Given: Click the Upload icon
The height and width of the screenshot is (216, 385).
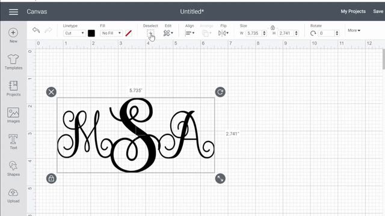Looking at the screenshot, I should point(13,193).
